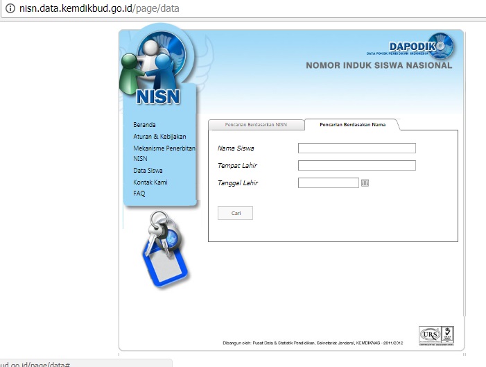Click the Nomor Induk Siswa Nasional heading
The image size is (486, 367).
coord(379,66)
